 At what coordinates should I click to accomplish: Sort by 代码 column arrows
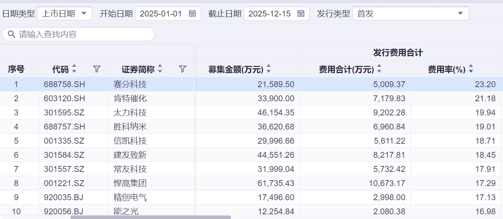(x=74, y=69)
